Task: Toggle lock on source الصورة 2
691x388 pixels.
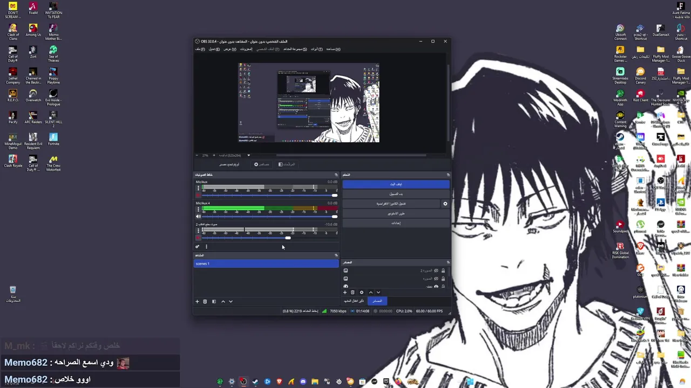Action: coord(443,271)
